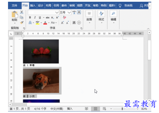Toggle superscript formatting
This screenshot has height=113, width=159.
(x=57, y=18)
